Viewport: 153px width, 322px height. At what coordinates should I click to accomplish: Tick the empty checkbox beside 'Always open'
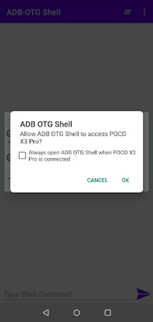pyautogui.click(x=22, y=156)
